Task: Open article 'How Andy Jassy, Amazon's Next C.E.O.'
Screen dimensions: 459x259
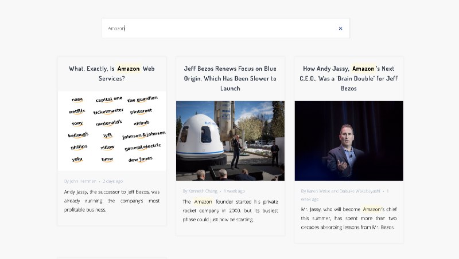Action: 349,78
